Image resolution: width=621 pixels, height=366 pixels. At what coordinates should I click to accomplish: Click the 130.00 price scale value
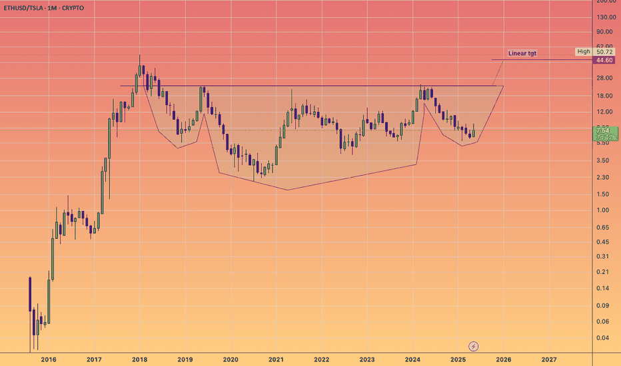pyautogui.click(x=606, y=17)
